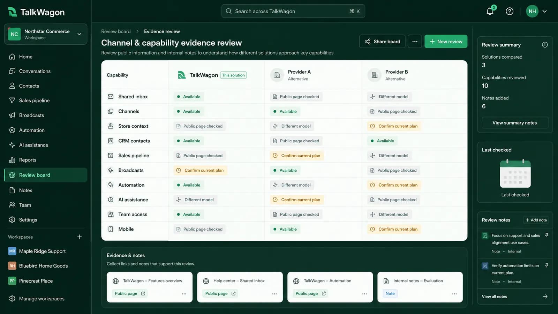Click the calendar Last checked graphic
Viewport: 558px width, 314px height.
coord(515,173)
